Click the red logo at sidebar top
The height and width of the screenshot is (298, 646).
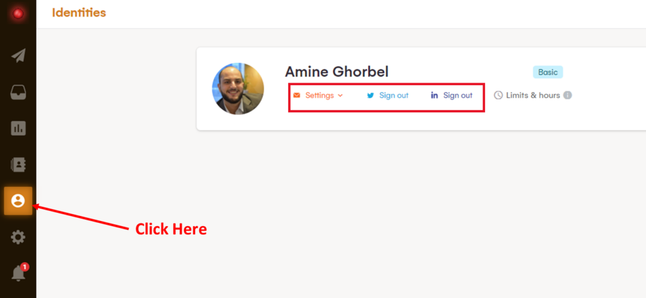pyautogui.click(x=18, y=13)
